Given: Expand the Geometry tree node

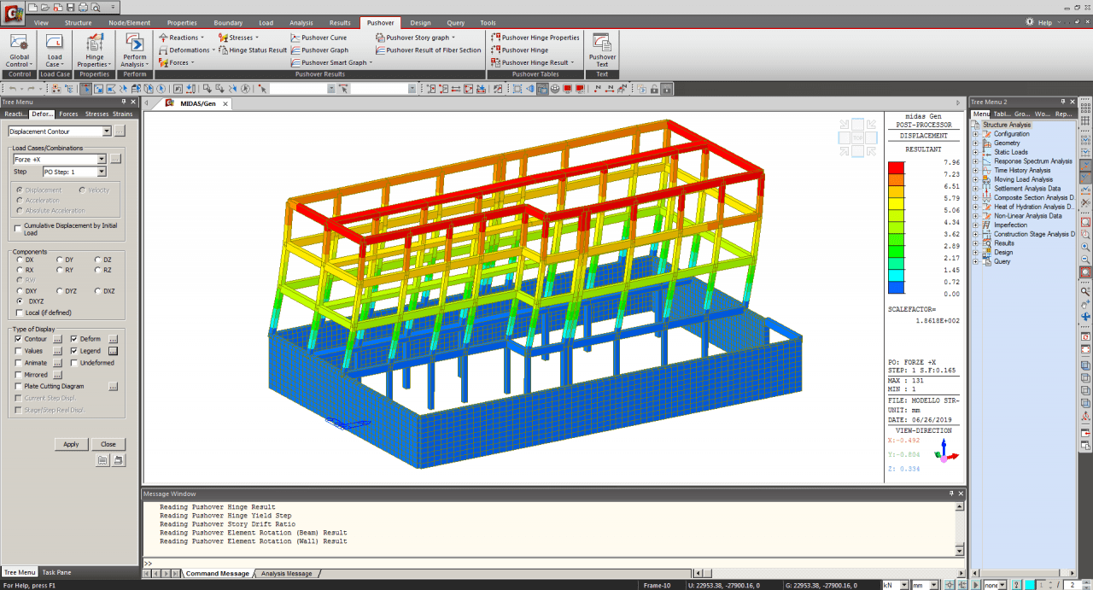Looking at the screenshot, I should tap(976, 143).
